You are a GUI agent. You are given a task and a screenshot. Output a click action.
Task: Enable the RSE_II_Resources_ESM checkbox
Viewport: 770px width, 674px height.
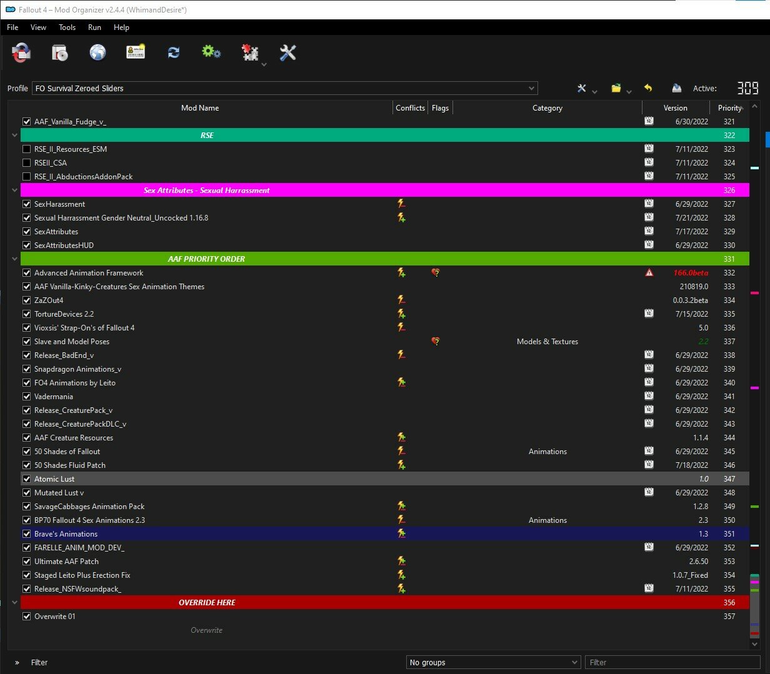(x=26, y=149)
